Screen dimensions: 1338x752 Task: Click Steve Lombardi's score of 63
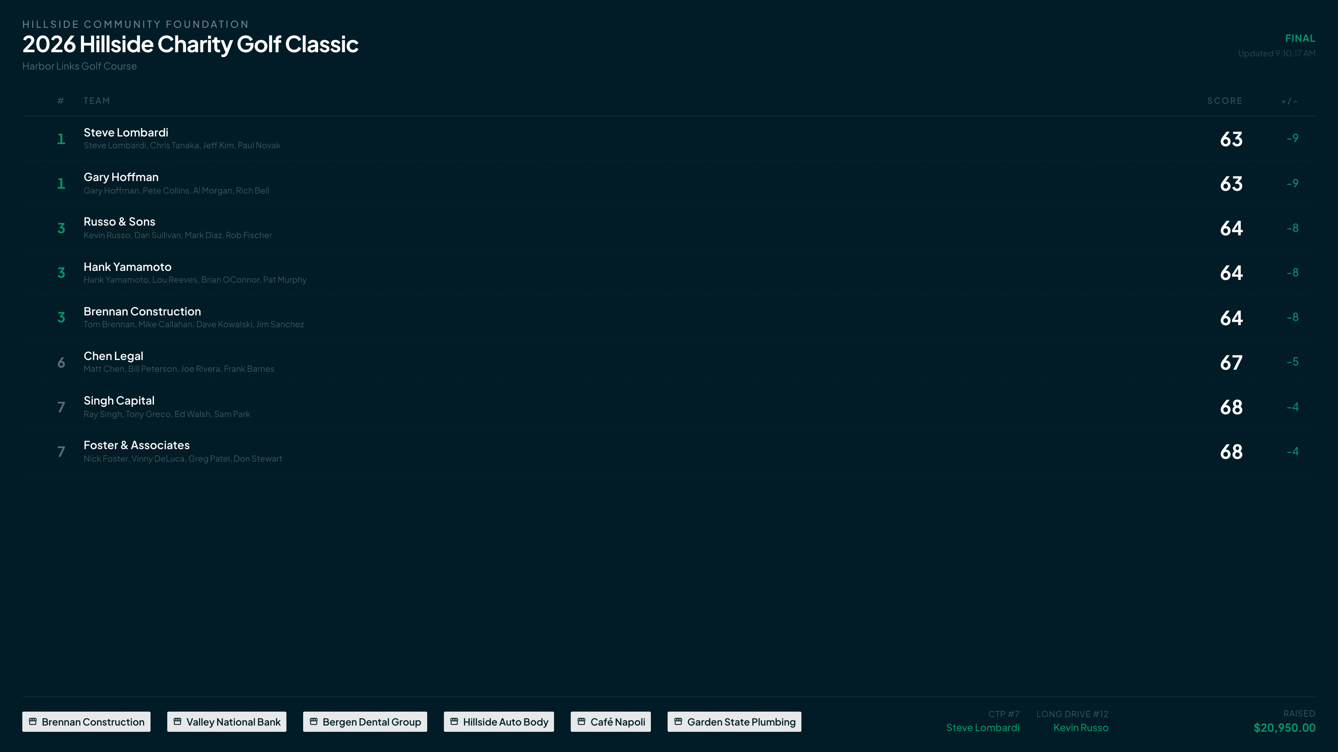[1231, 139]
